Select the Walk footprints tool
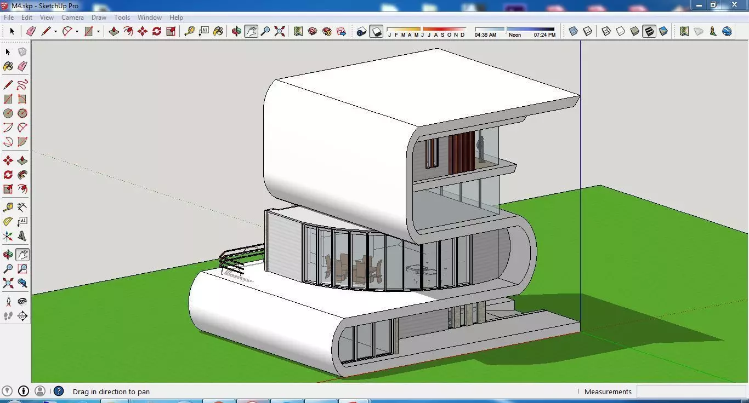The height and width of the screenshot is (403, 749). coord(8,316)
